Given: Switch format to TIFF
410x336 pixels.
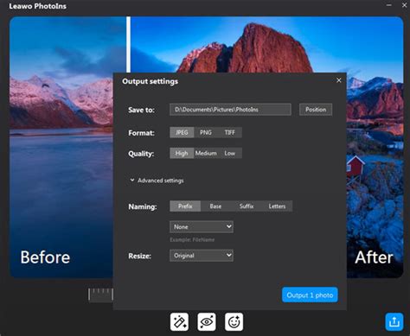Looking at the screenshot, I should [x=230, y=132].
